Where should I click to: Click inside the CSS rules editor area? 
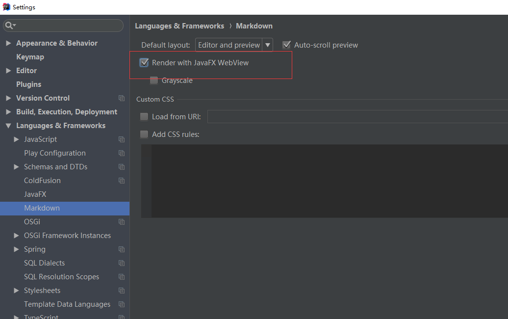[x=330, y=181]
